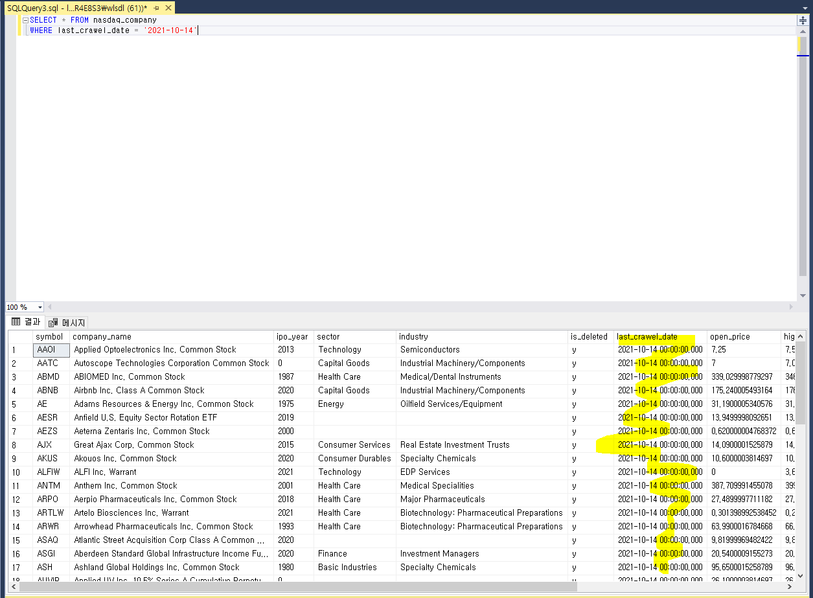Click the ARWR symbol cell

click(x=51, y=527)
